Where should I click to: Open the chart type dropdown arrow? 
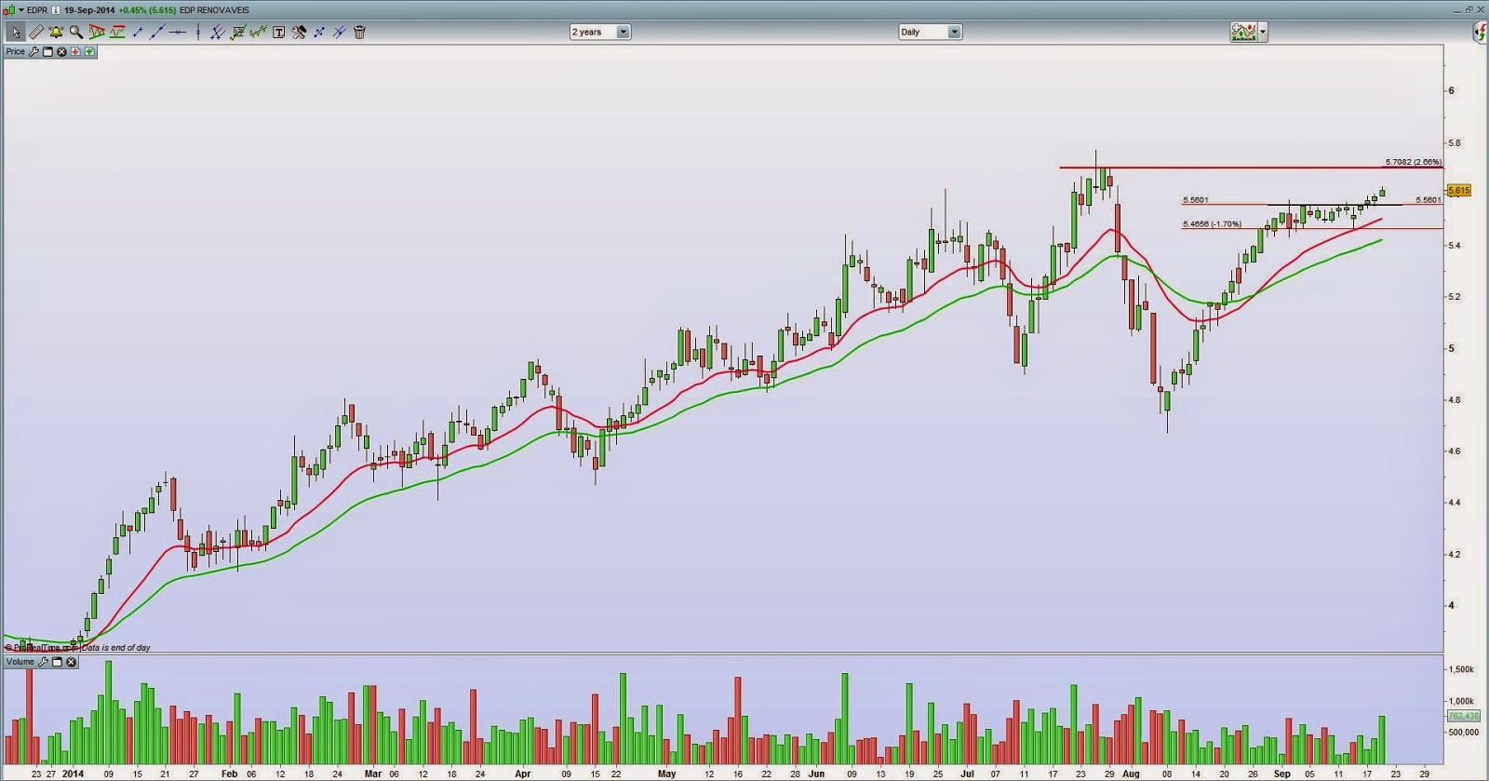21,10
